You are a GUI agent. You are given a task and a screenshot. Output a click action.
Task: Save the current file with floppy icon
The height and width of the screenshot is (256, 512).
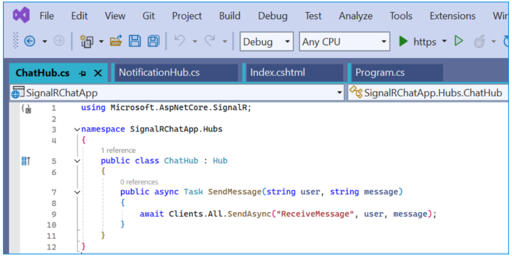click(x=134, y=41)
